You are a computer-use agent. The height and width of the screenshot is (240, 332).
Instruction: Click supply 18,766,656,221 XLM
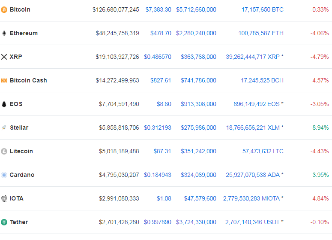coord(253,128)
